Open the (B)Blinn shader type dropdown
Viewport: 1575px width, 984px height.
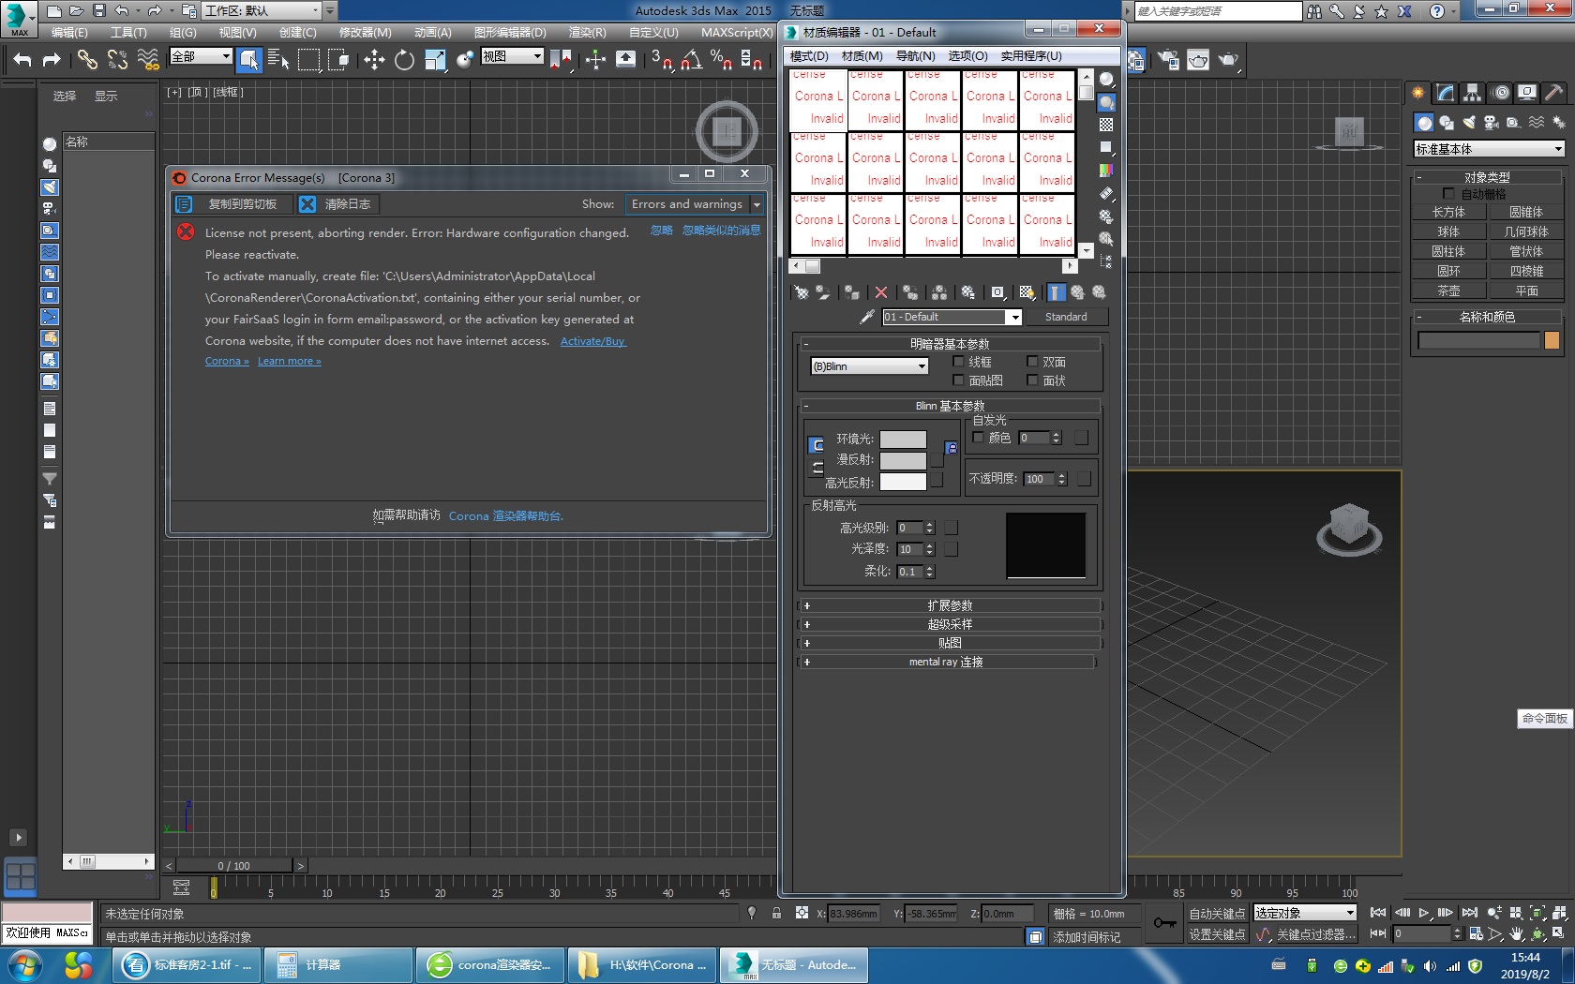pos(869,366)
